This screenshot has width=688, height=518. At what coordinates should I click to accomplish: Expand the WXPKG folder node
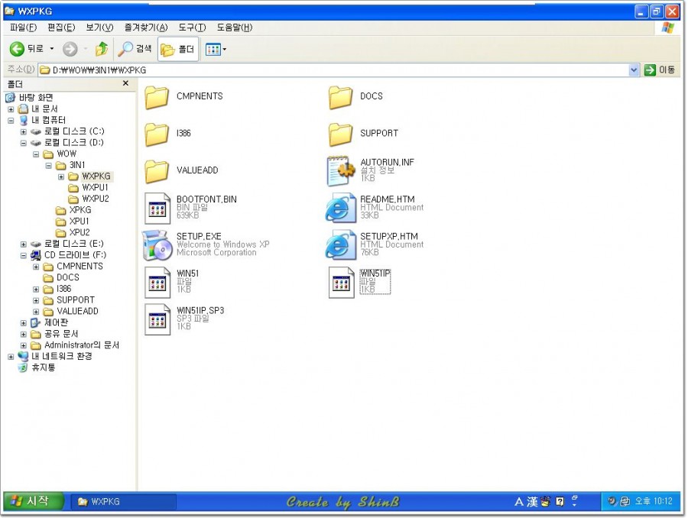(61, 176)
